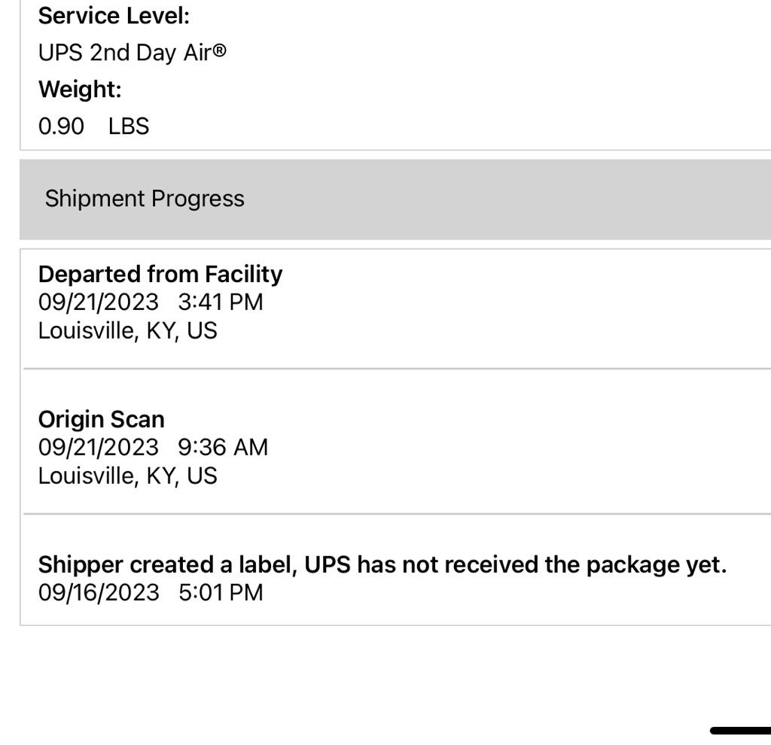The width and height of the screenshot is (771, 745).
Task: Tap the LBS weight unit
Action: 129,126
